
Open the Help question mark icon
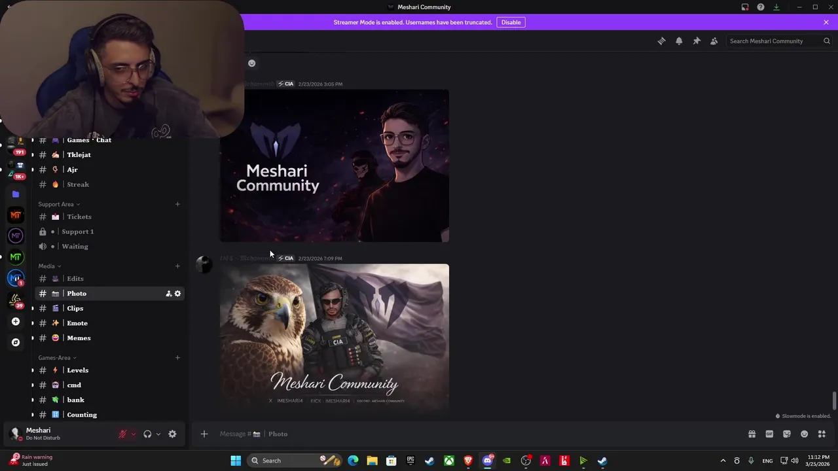tap(761, 7)
